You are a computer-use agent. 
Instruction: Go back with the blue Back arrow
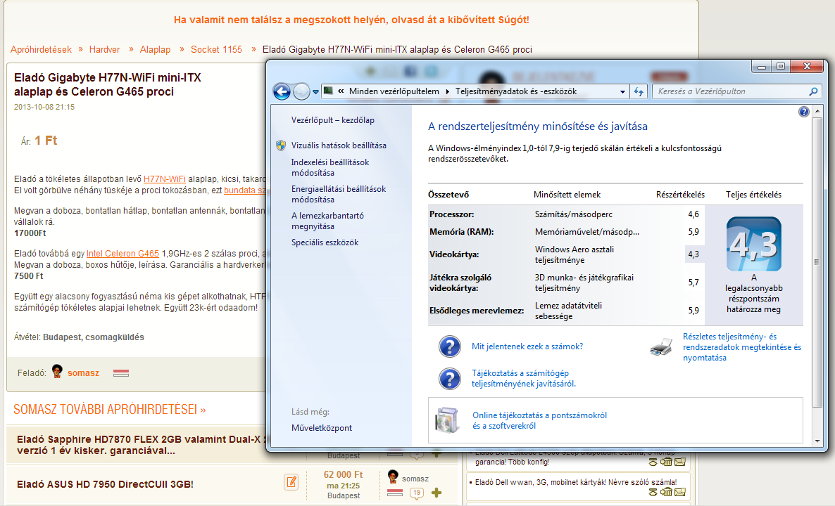pyautogui.click(x=282, y=91)
